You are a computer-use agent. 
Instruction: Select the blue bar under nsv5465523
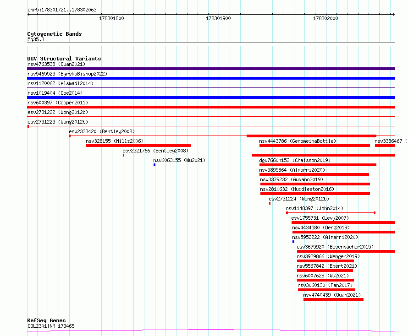point(211,78)
